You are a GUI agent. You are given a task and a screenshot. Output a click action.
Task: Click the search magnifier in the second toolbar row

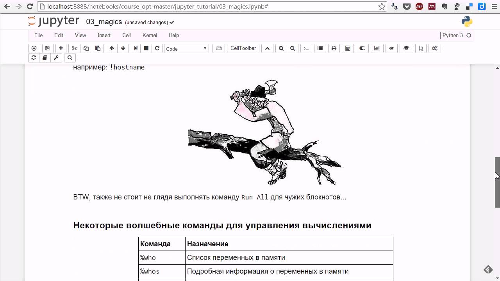(70, 58)
